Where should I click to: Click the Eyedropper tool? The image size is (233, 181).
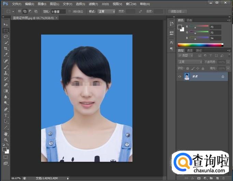6,55
